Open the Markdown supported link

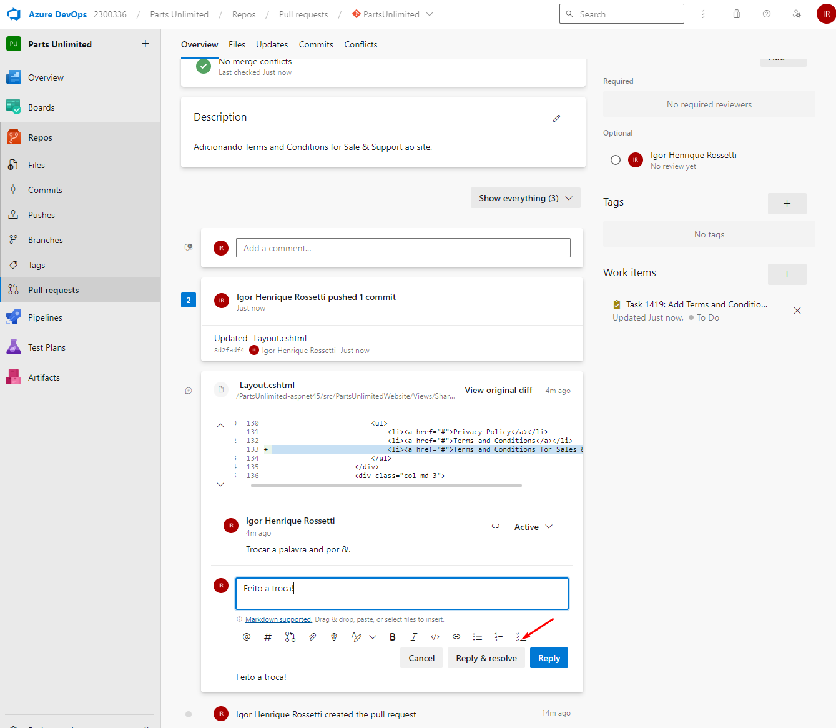(x=278, y=619)
